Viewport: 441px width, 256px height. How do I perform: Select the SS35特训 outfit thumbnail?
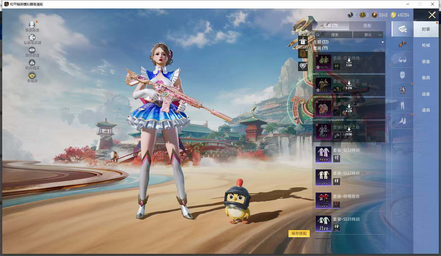323,224
